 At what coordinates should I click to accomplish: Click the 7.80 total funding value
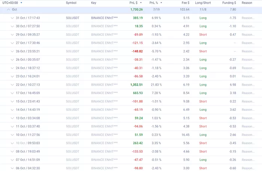233,9
